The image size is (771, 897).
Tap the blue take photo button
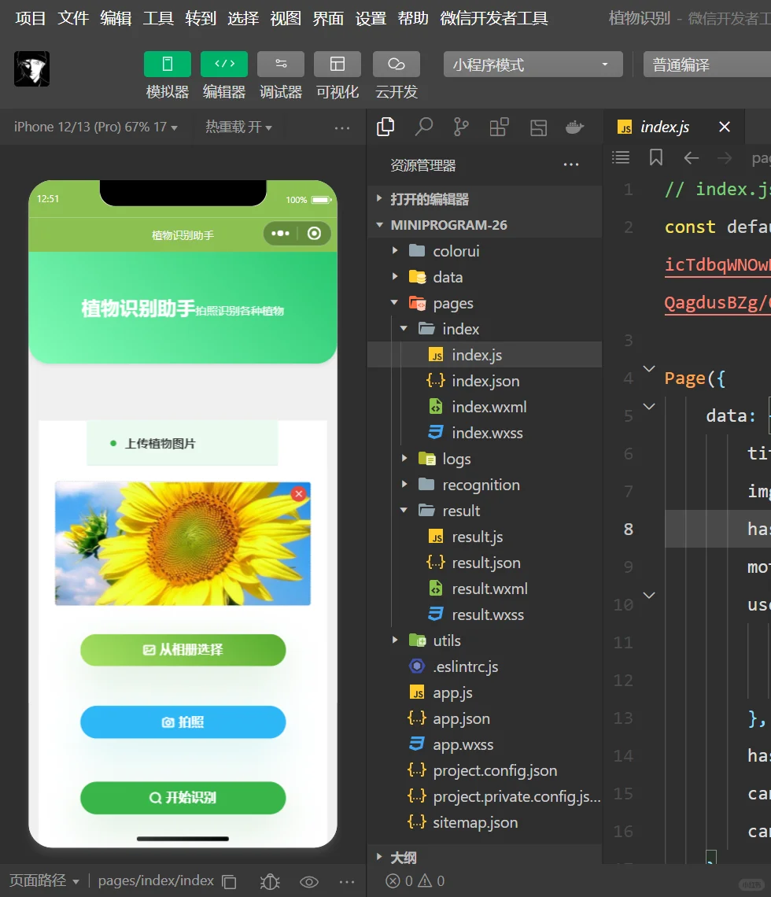[x=183, y=722]
